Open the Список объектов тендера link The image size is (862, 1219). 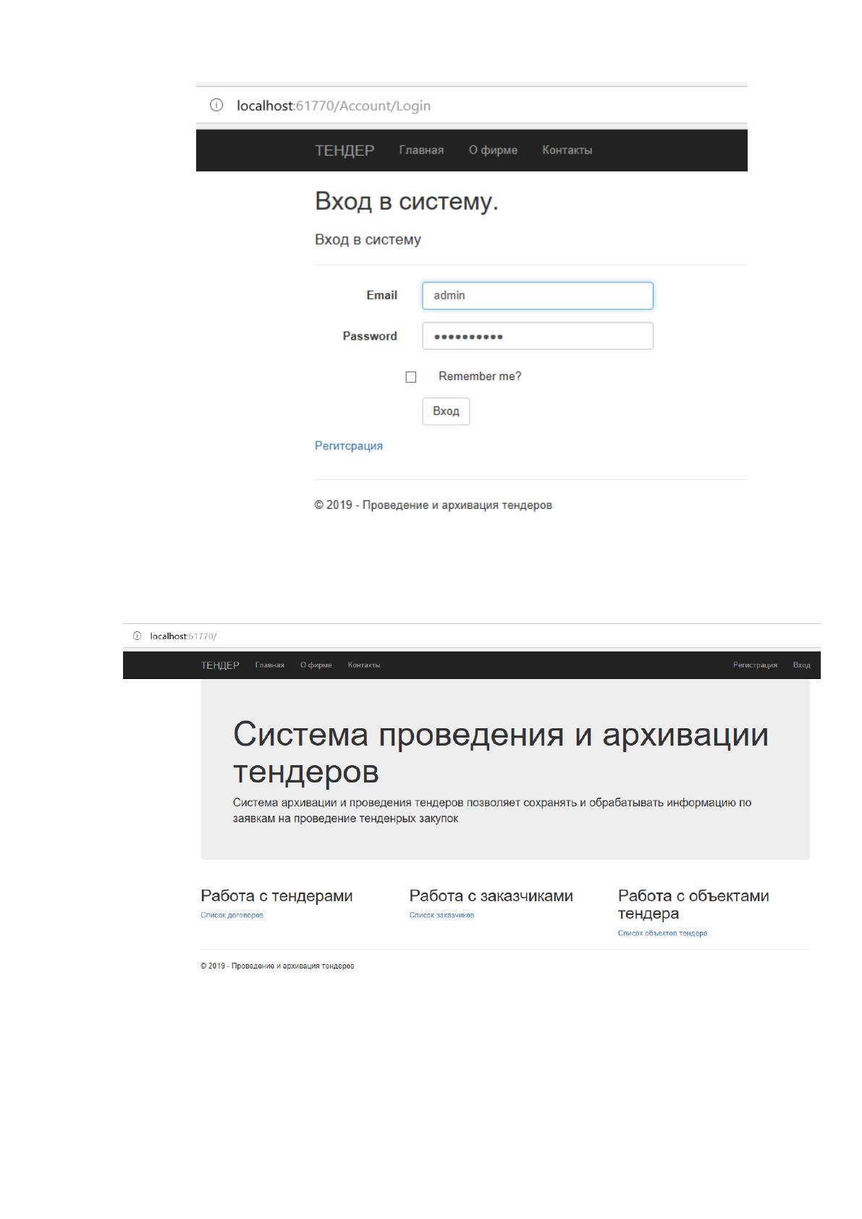point(663,934)
